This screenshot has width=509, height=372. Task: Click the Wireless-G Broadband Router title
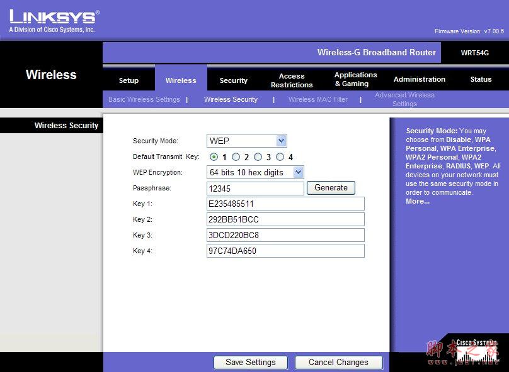click(x=377, y=52)
